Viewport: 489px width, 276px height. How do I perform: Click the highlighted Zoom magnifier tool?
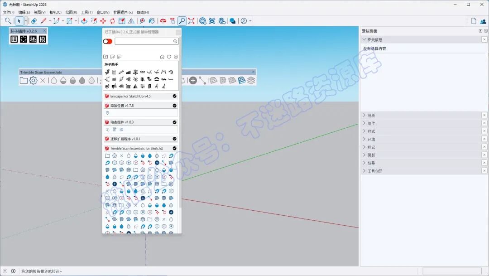click(182, 21)
